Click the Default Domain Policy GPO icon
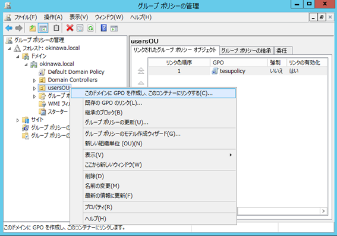 point(42,72)
